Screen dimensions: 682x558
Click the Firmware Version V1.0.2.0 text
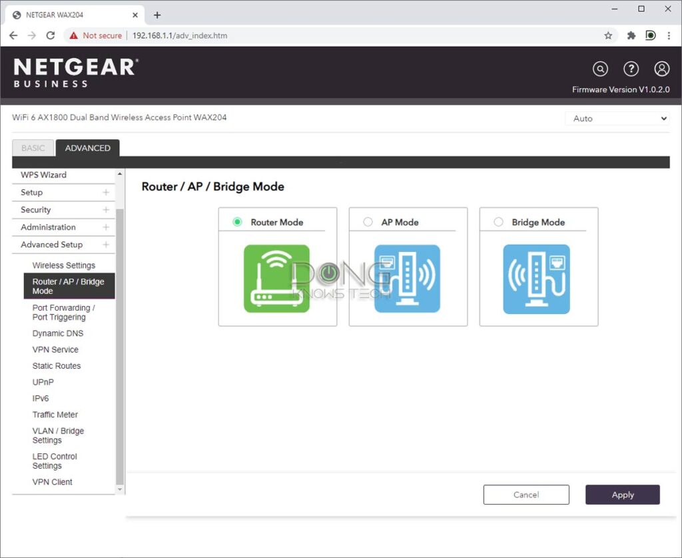pyautogui.click(x=621, y=89)
